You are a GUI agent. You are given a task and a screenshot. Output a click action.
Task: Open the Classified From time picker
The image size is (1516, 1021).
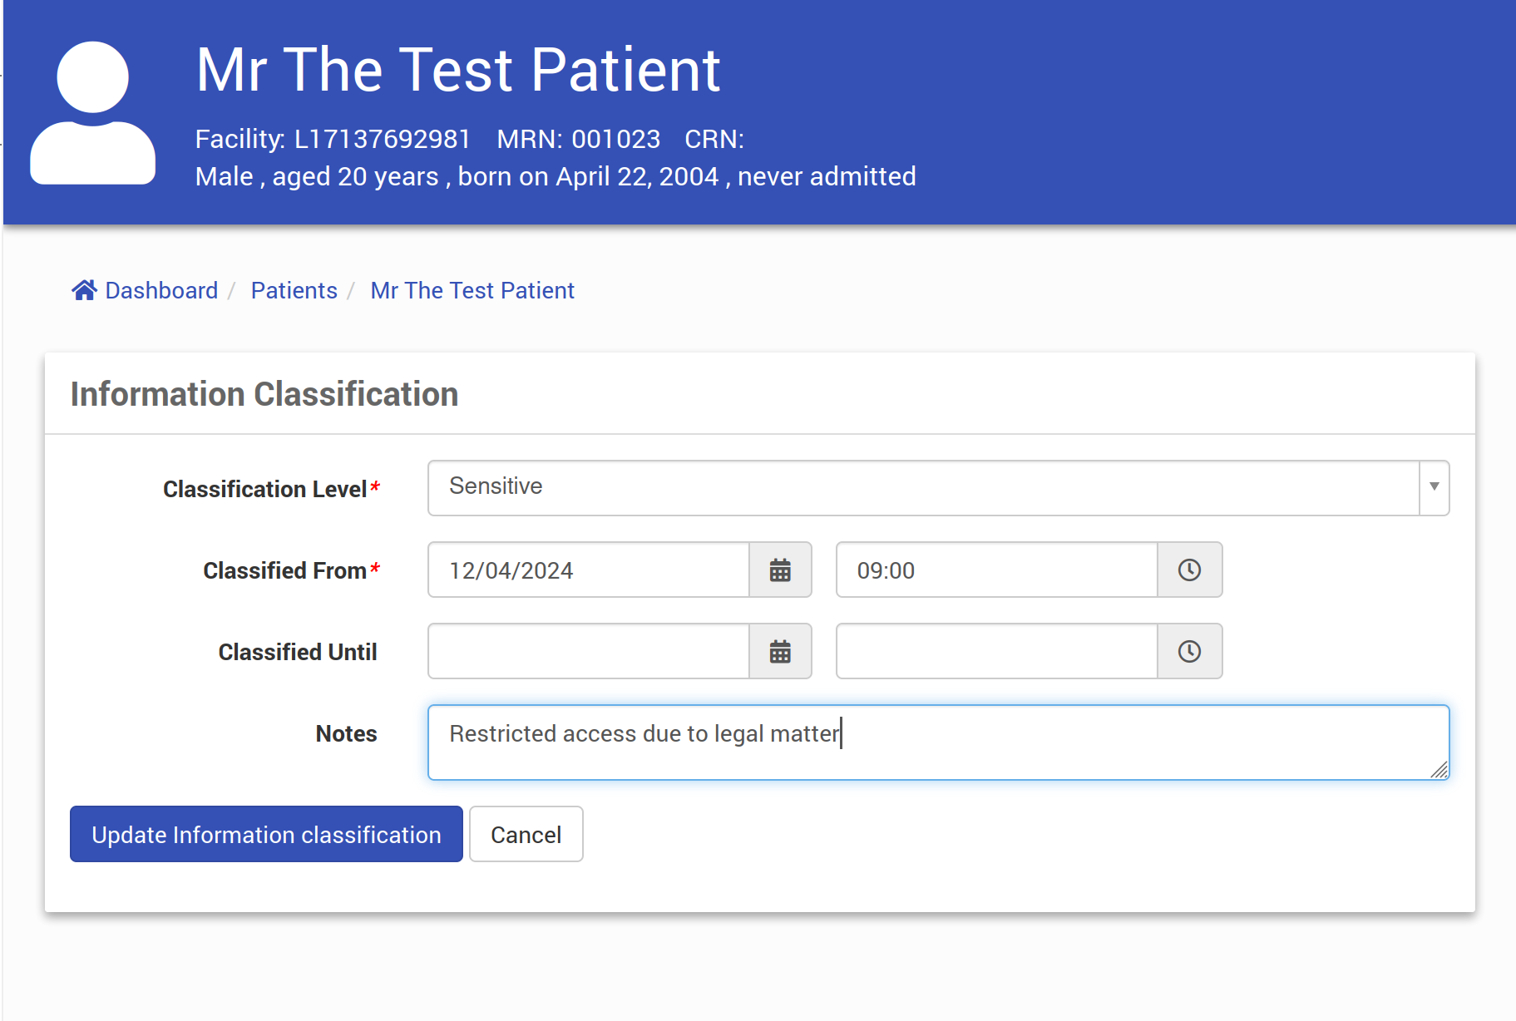tap(1189, 570)
